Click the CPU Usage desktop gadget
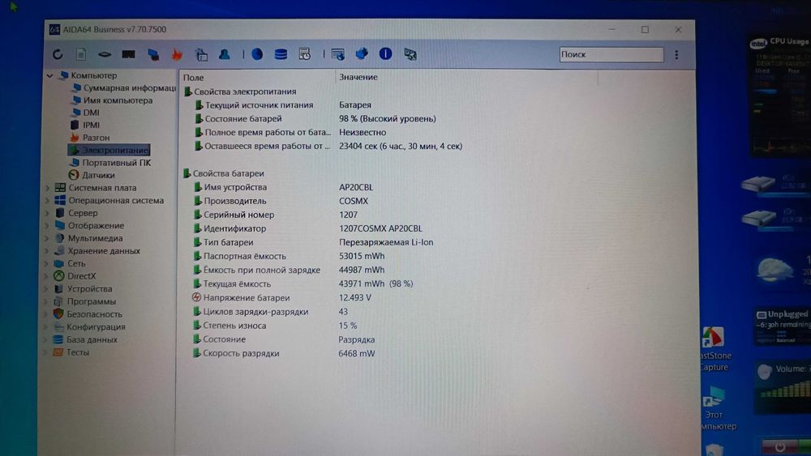811x456 pixels. (x=780, y=96)
